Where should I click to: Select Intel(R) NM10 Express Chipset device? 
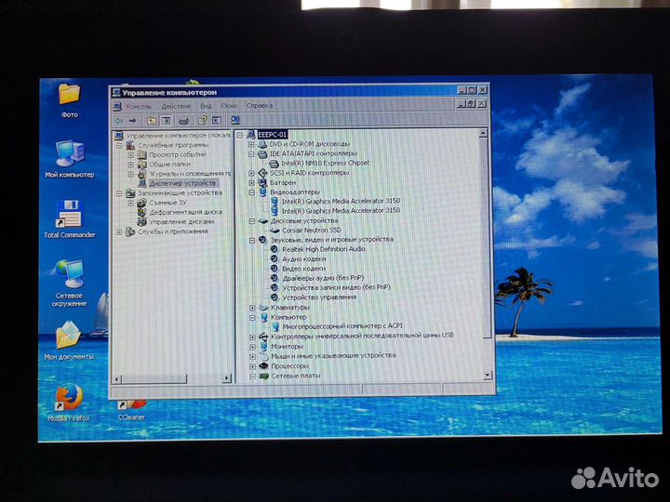[325, 163]
